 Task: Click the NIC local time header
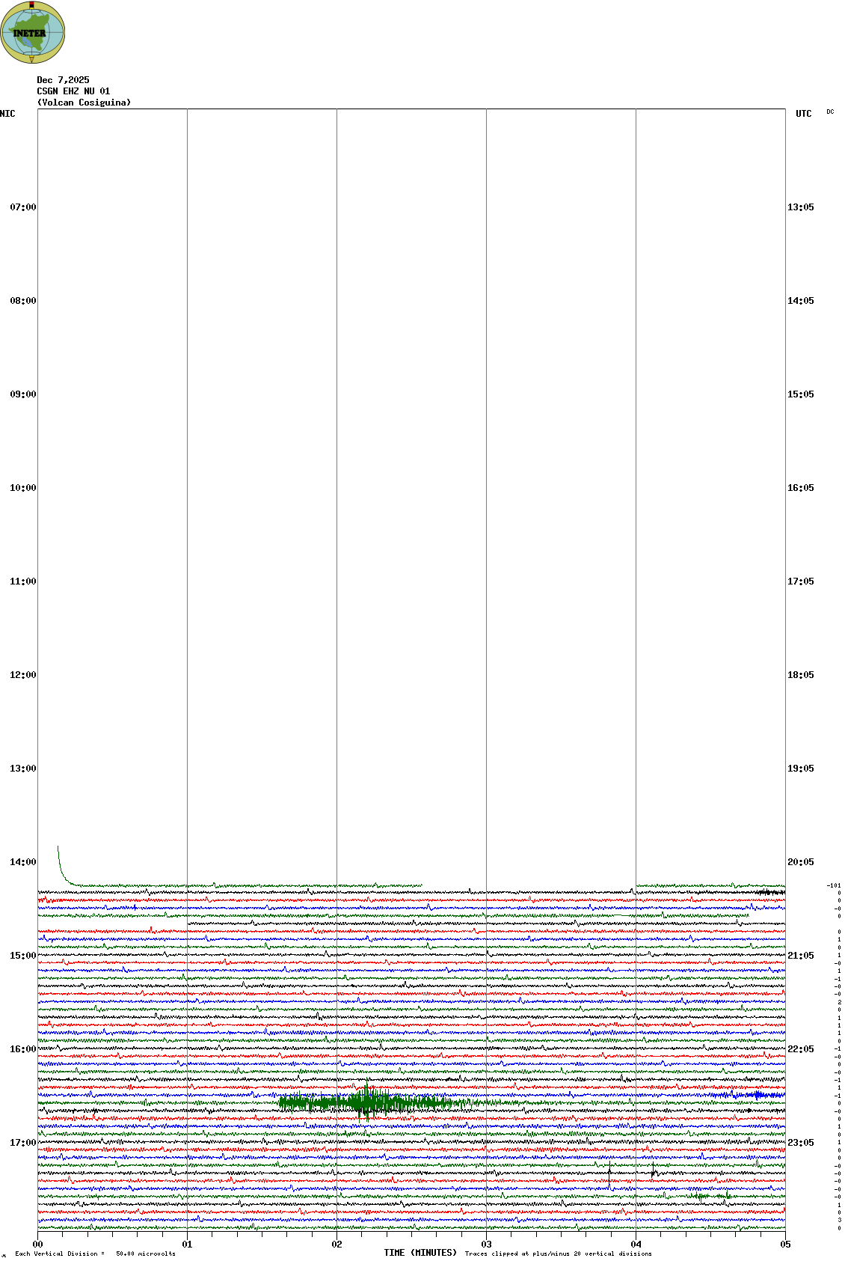tap(7, 114)
